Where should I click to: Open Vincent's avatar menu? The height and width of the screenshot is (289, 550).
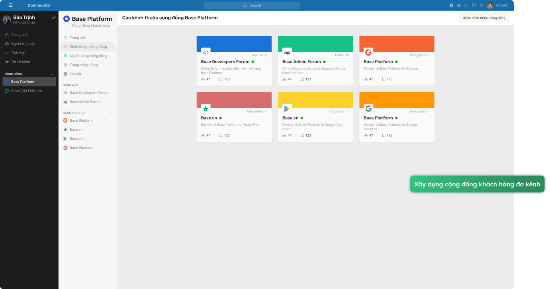[x=490, y=5]
